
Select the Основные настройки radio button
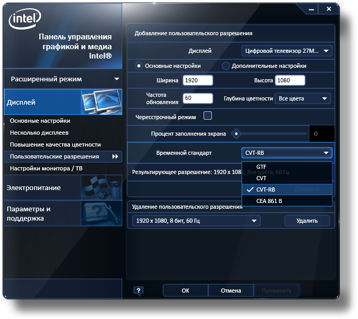[138, 66]
